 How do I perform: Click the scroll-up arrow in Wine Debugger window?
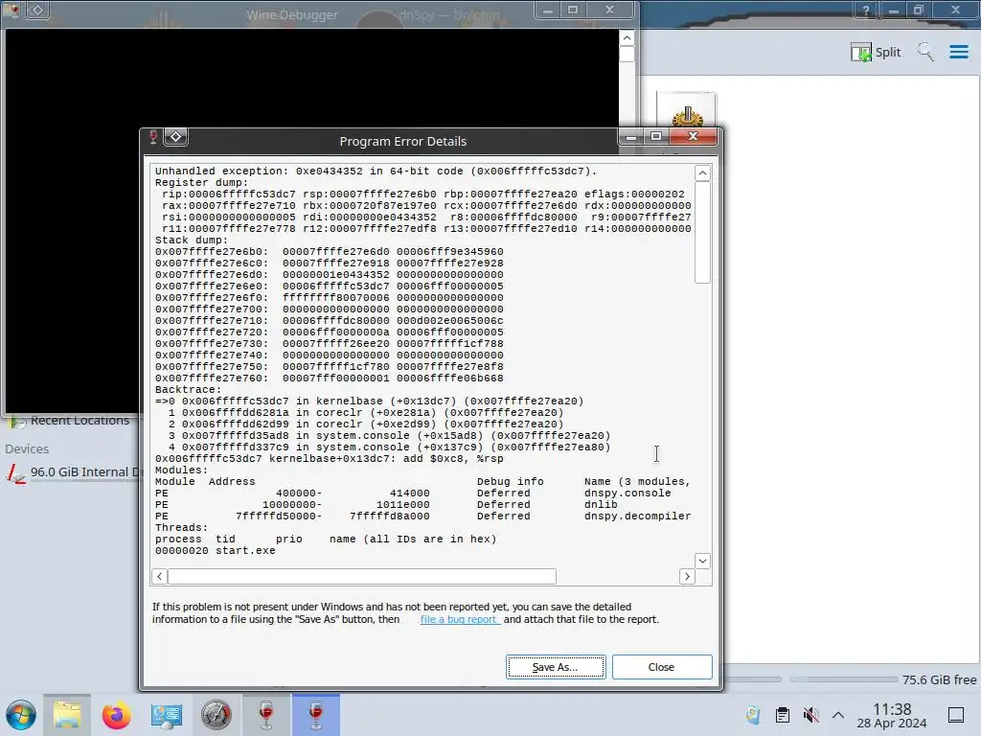coord(627,38)
